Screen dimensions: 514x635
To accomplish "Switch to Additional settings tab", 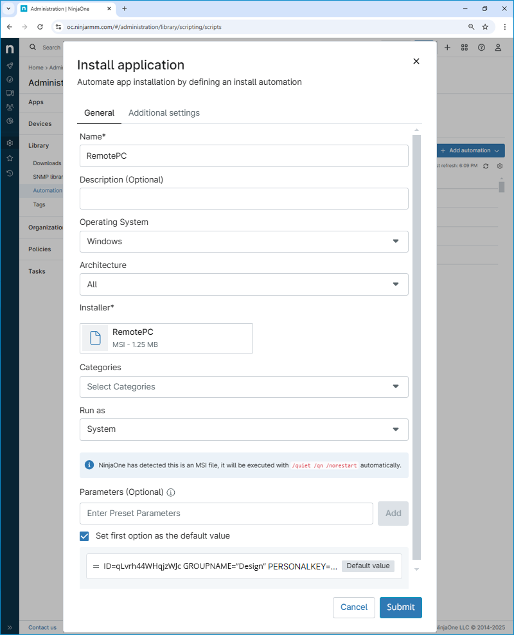I will point(164,113).
